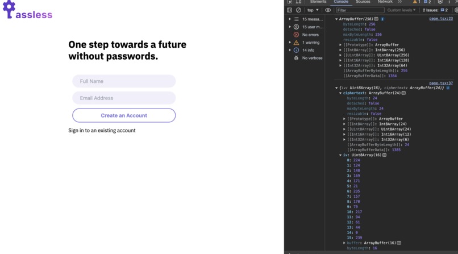Clear the console with the ban icon
The width and height of the screenshot is (458, 254).
pos(298,10)
